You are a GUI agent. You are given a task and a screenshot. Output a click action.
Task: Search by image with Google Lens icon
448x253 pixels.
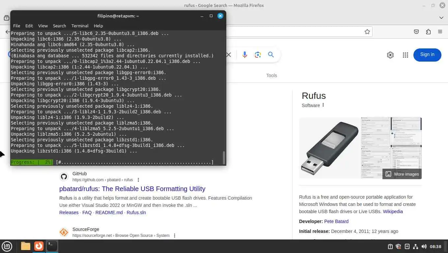coord(258,55)
